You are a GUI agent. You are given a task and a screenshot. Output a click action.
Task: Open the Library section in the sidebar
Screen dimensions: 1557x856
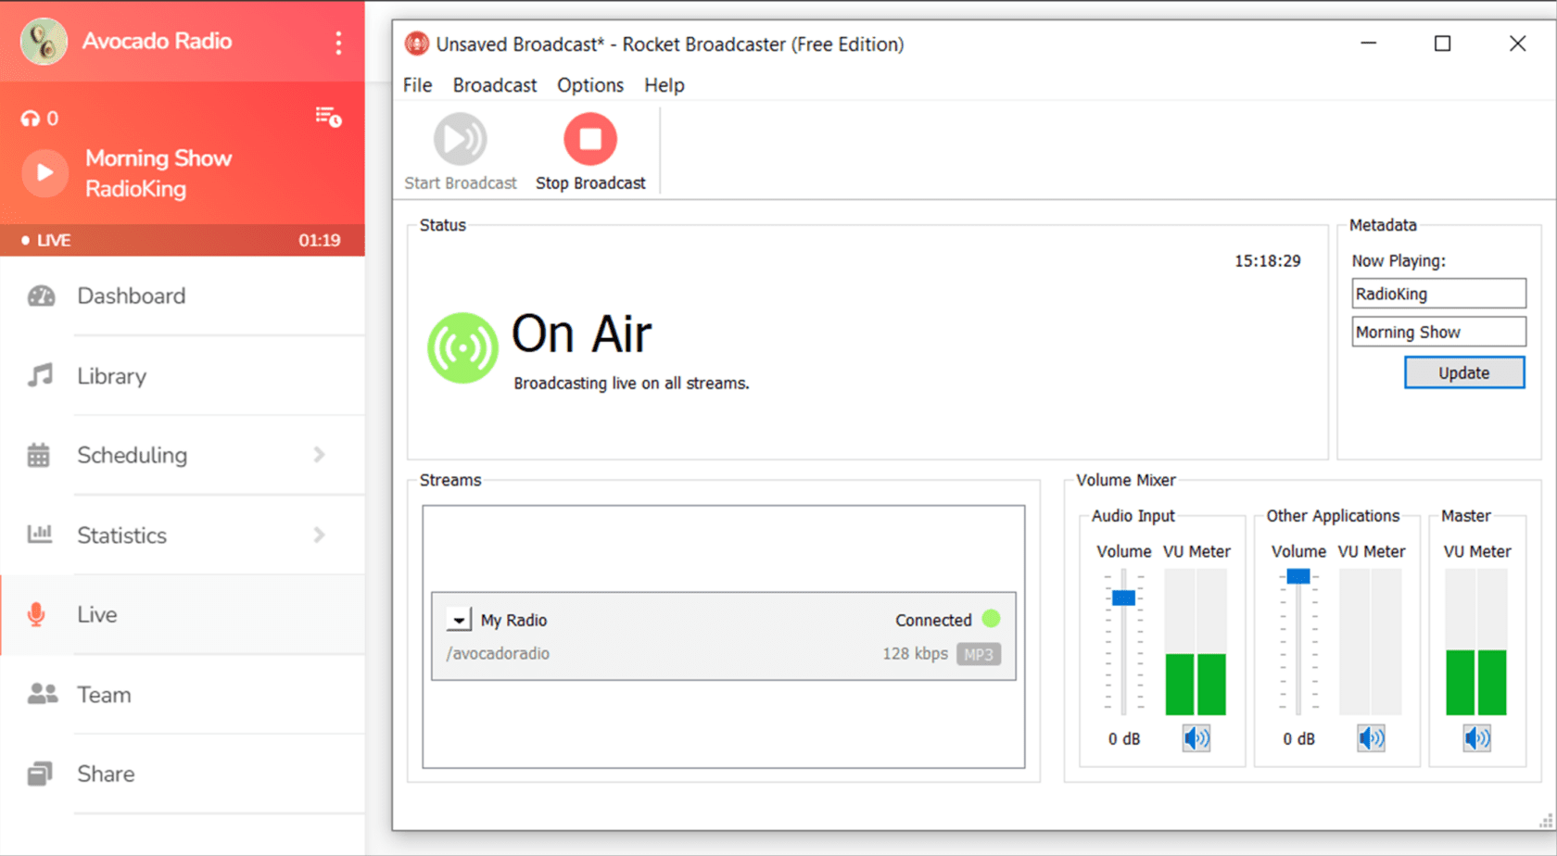[111, 376]
